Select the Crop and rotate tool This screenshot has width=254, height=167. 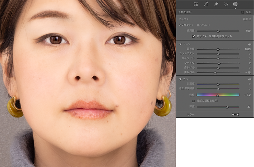[206, 4]
